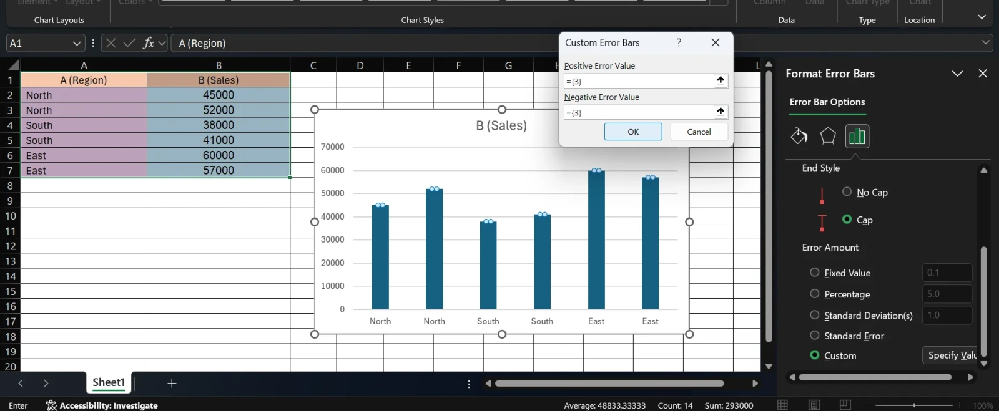Go to next sheet arrow
Screen dimensions: 999x411
(x=46, y=383)
